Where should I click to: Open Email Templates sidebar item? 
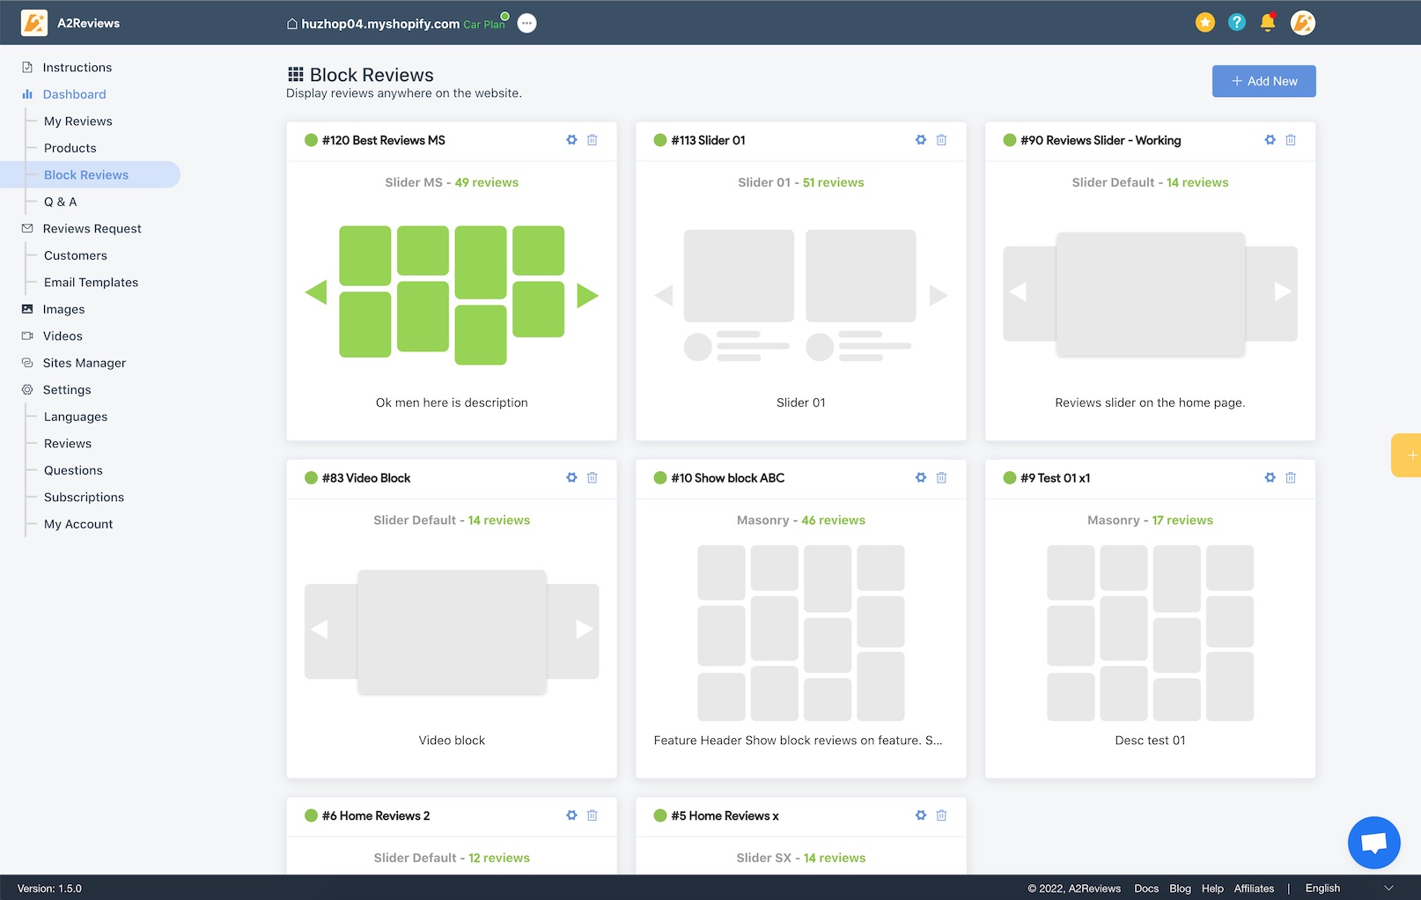tap(91, 283)
